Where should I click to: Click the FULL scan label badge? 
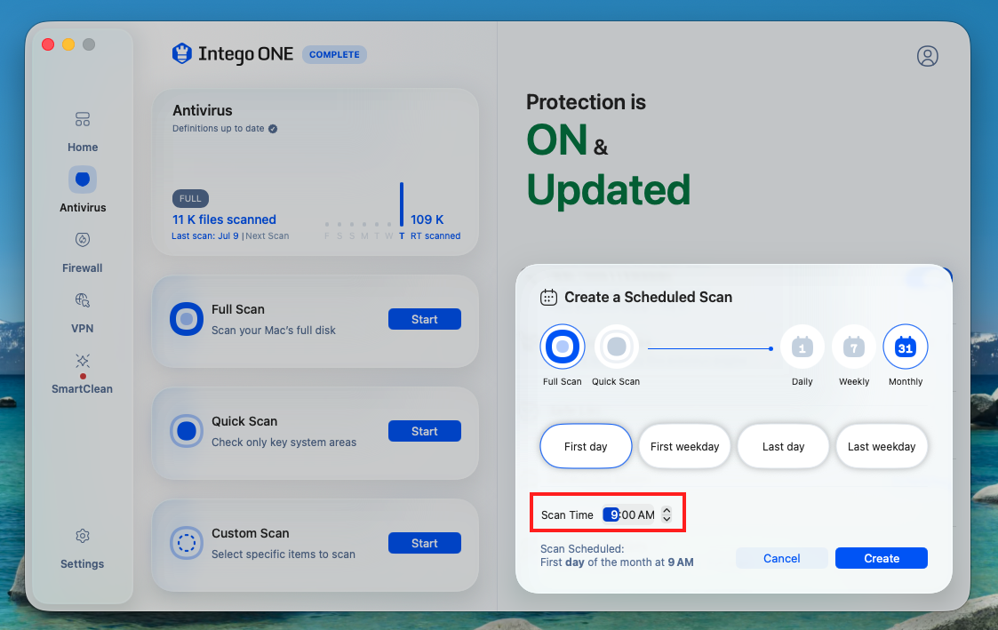pos(190,198)
